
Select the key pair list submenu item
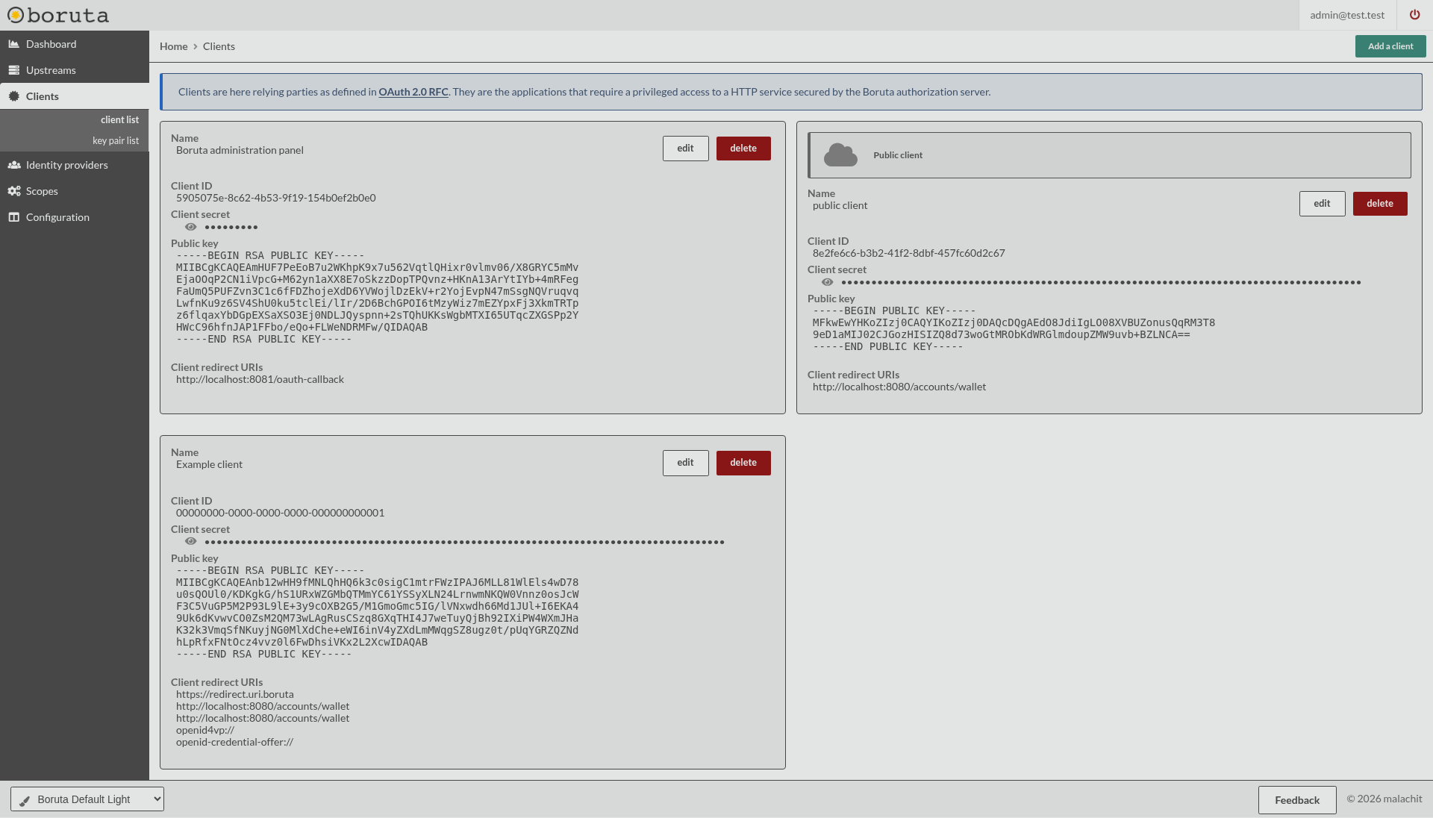[x=116, y=140]
